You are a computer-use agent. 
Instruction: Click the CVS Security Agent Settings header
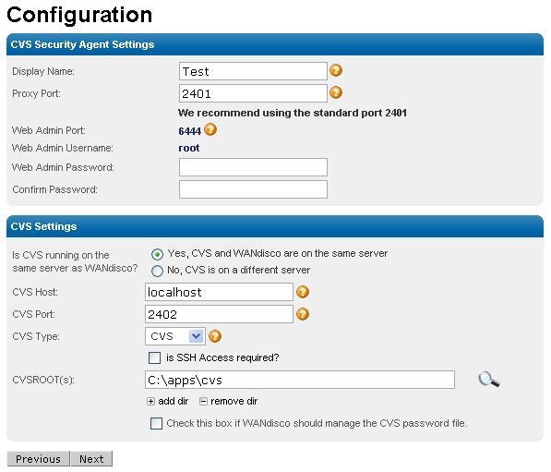coord(275,44)
